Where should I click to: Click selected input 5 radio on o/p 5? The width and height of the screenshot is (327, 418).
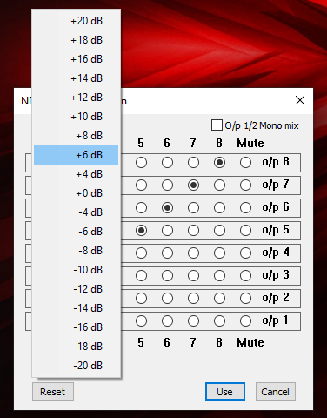coord(141,231)
